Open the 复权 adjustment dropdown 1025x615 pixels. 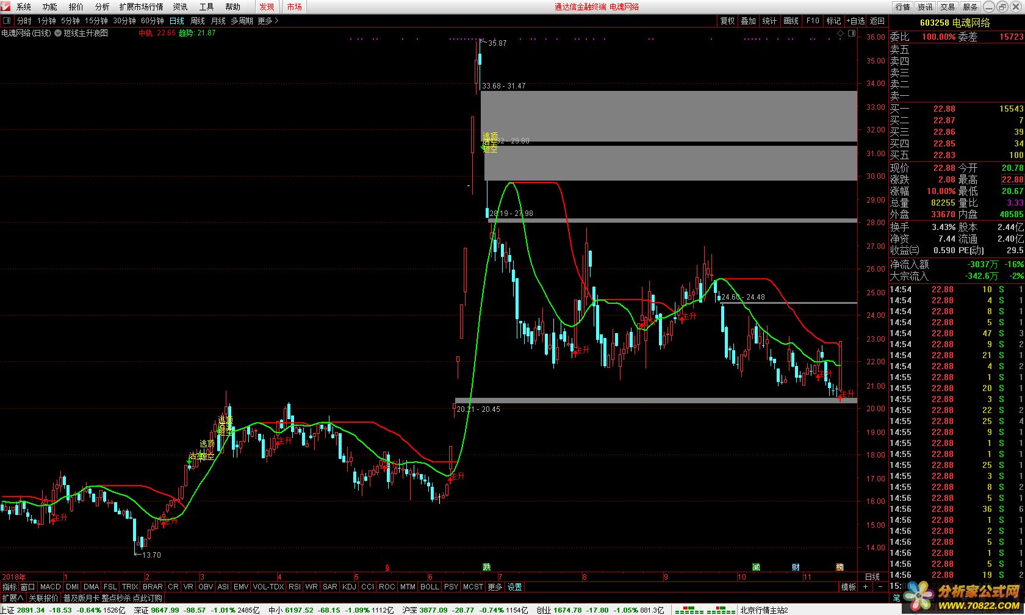click(x=727, y=21)
